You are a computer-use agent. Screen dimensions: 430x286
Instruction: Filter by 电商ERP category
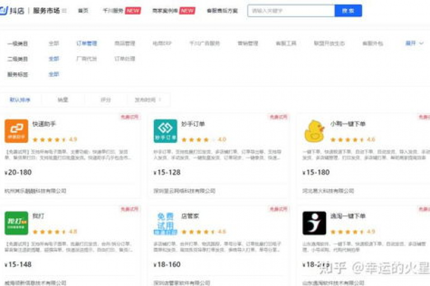[x=162, y=43]
